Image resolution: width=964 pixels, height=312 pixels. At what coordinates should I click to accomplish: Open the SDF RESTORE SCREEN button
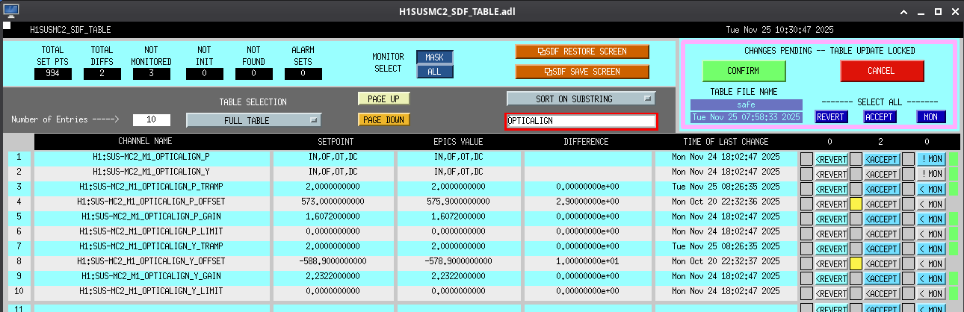coord(582,52)
